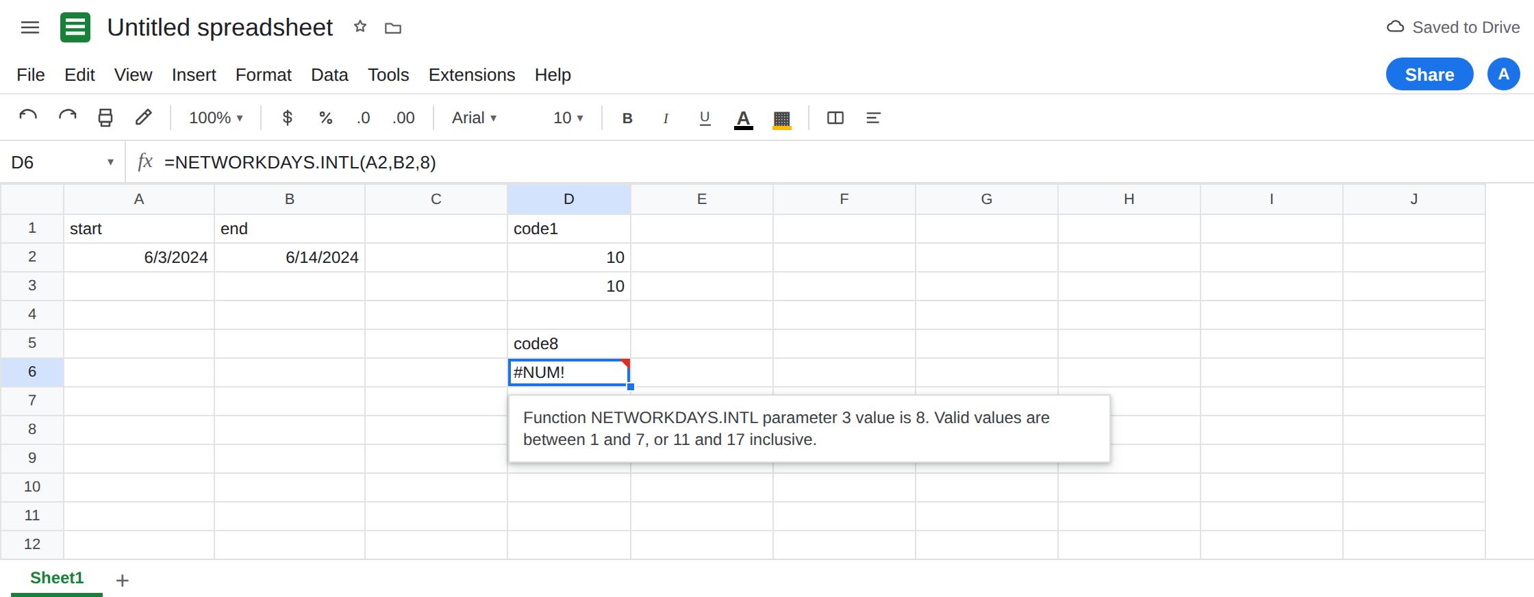Select the code8 cell

click(x=569, y=344)
